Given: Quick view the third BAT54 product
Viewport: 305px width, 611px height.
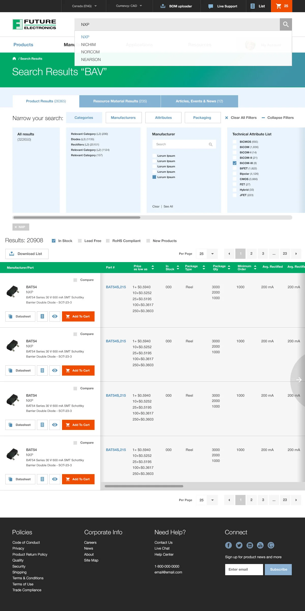Looking at the screenshot, I should tap(55, 425).
